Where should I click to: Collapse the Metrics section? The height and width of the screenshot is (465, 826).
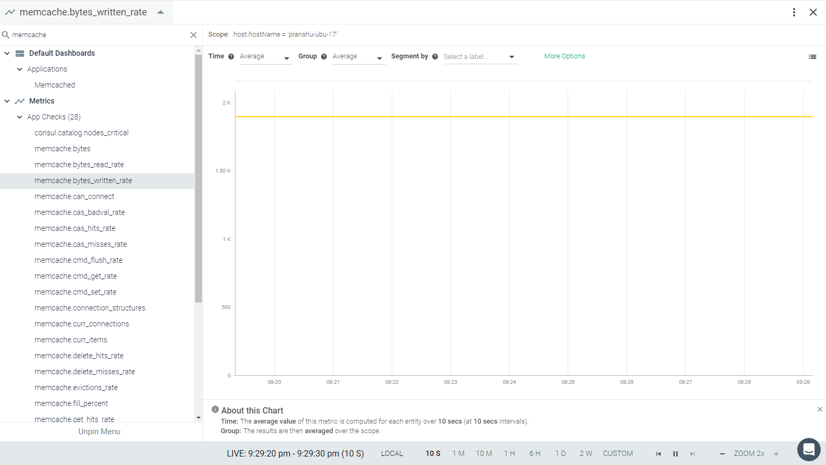(x=7, y=101)
